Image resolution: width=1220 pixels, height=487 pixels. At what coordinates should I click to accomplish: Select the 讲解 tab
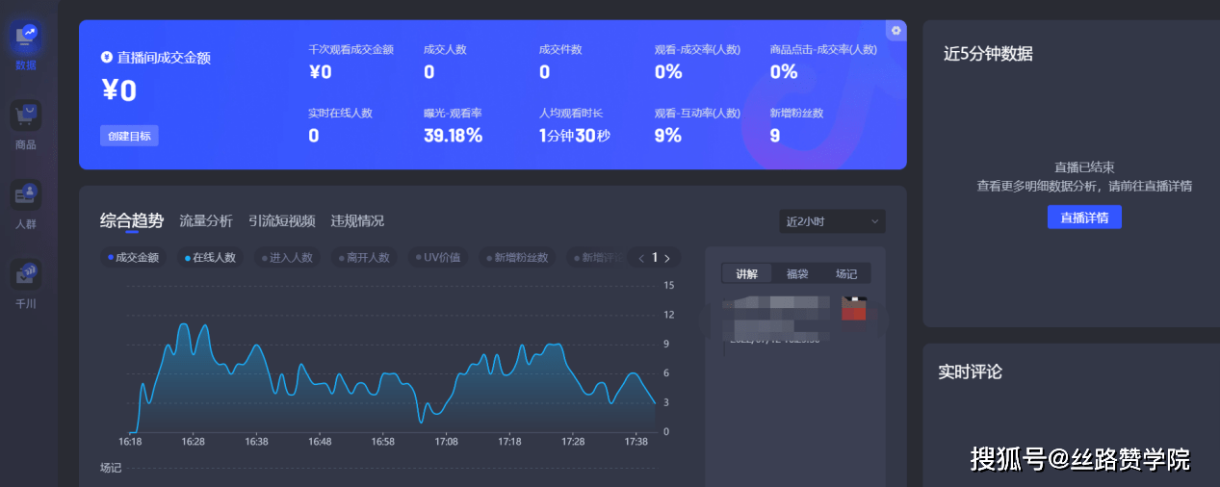click(x=747, y=274)
